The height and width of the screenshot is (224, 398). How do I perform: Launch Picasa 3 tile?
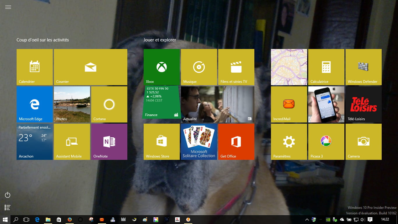[x=326, y=142]
